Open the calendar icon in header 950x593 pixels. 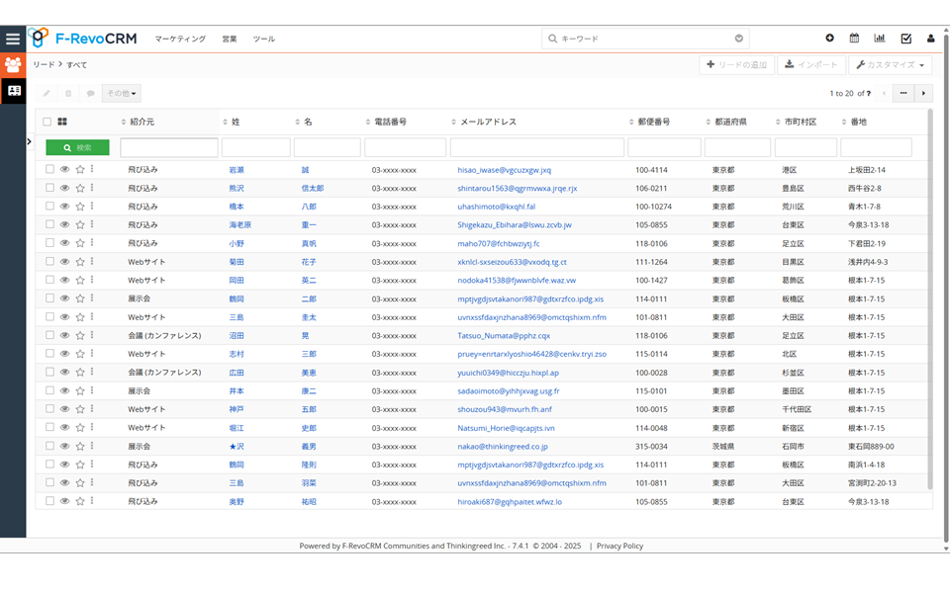(854, 39)
